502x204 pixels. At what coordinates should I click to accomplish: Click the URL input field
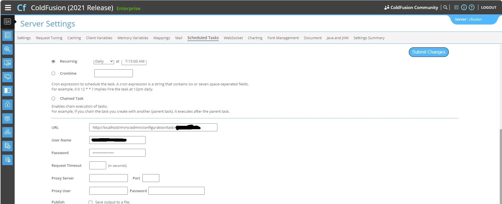(153, 127)
